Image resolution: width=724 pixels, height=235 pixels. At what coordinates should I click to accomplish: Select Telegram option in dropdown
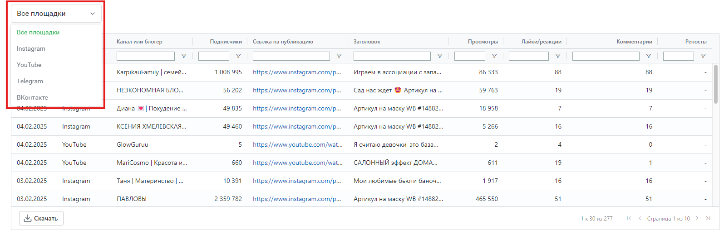pyautogui.click(x=30, y=81)
